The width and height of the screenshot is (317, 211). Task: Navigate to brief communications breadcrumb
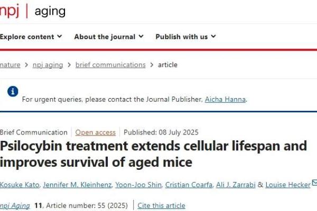pos(110,65)
